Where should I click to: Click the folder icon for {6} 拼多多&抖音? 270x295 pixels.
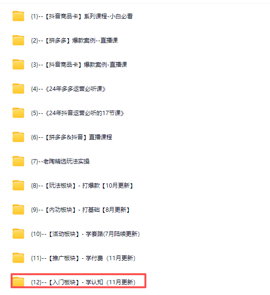(x=18, y=137)
